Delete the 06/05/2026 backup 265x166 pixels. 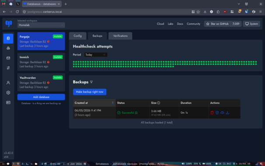point(212,113)
